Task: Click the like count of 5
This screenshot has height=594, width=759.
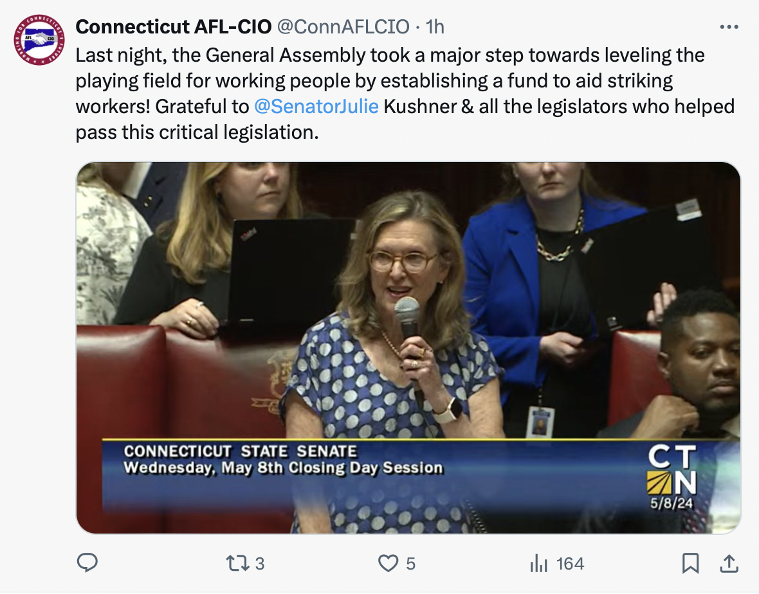Action: [x=410, y=564]
